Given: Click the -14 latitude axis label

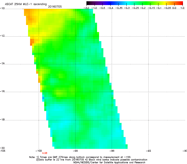Looking at the screenshot, I should pos(2,63).
